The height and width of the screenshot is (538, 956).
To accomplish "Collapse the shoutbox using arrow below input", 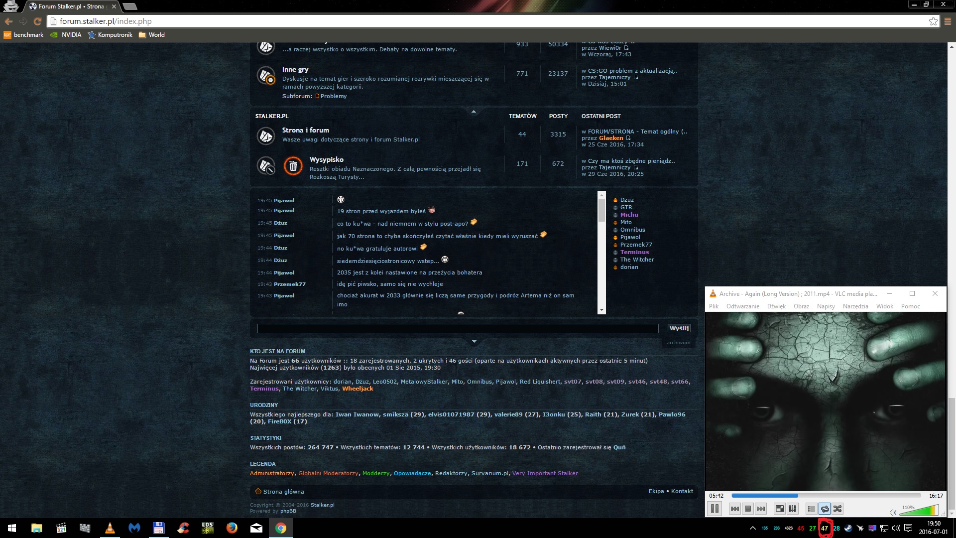I will [474, 342].
